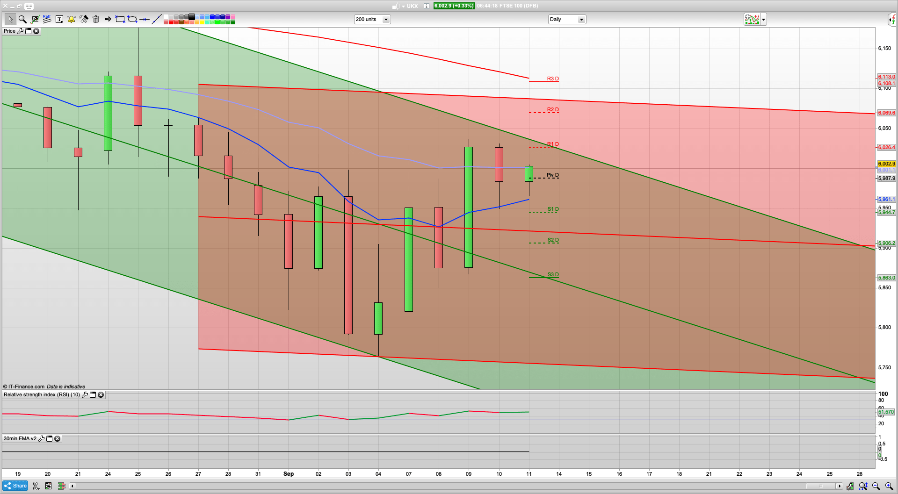
Task: Open the 200 units display dropdown
Action: tap(385, 19)
